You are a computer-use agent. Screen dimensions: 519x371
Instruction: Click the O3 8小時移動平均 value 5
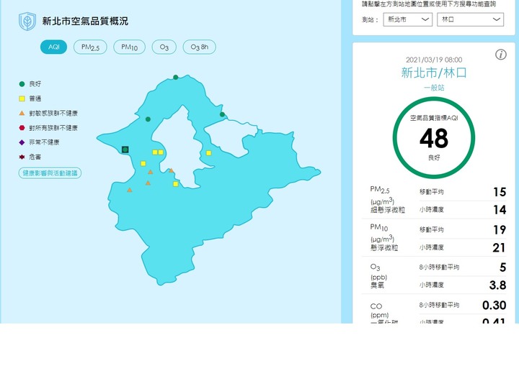pos(503,267)
